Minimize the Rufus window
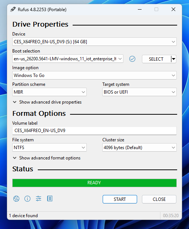This screenshot has width=189, height=229. pyautogui.click(x=140, y=10)
